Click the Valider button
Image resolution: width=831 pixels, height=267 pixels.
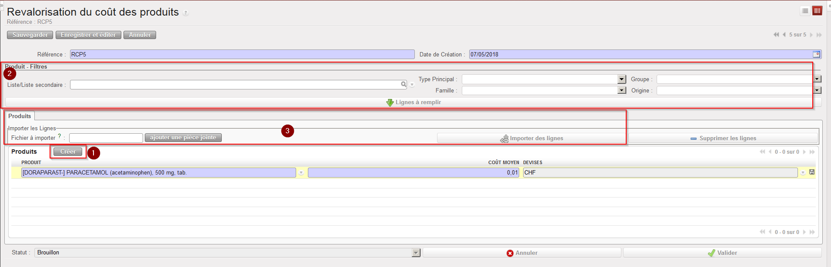click(x=722, y=253)
